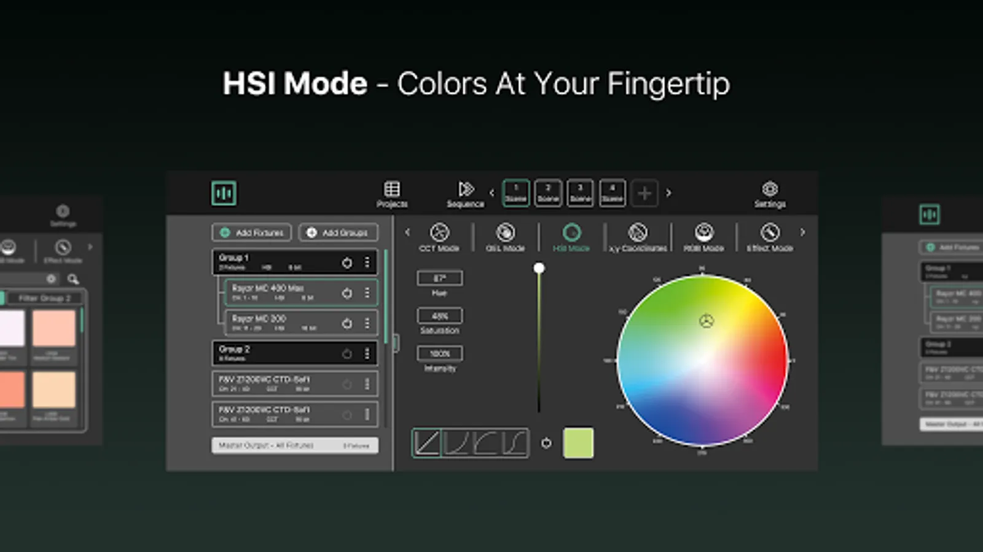Select the logarithmic dimming curve

(x=485, y=443)
